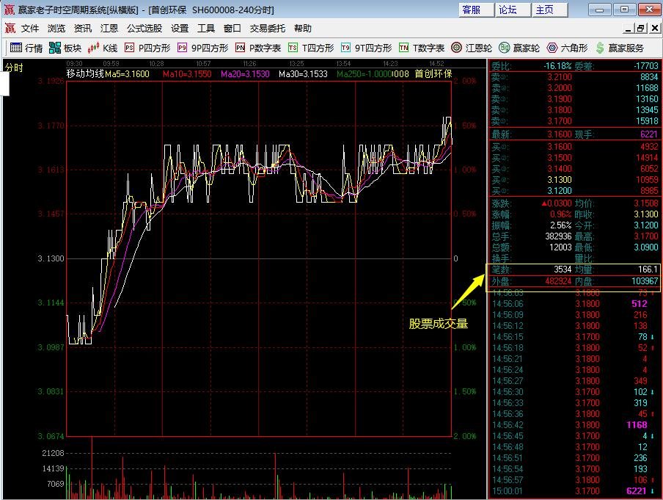663x500 pixels.
Task: Open the 公式选股 menu
Action: tap(144, 28)
